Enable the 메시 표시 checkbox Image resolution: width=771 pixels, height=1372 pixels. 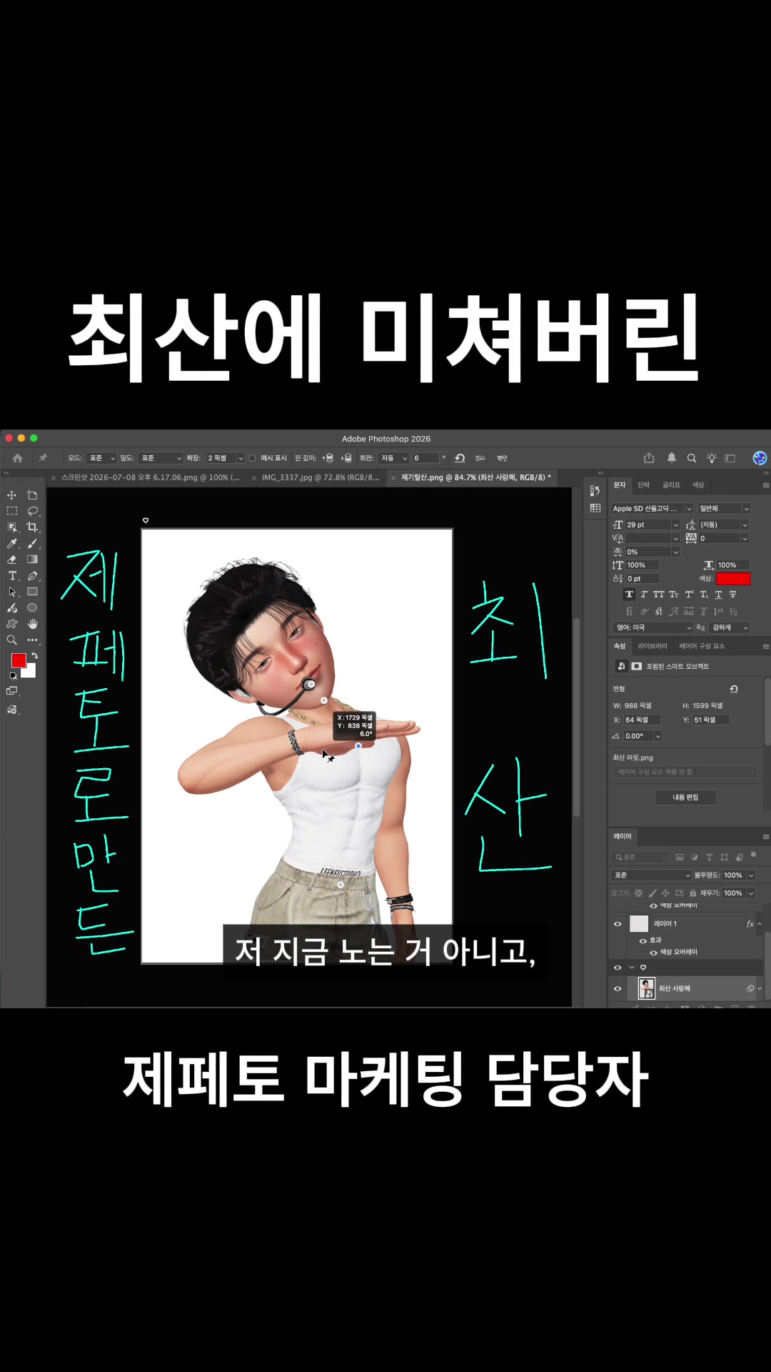click(252, 458)
